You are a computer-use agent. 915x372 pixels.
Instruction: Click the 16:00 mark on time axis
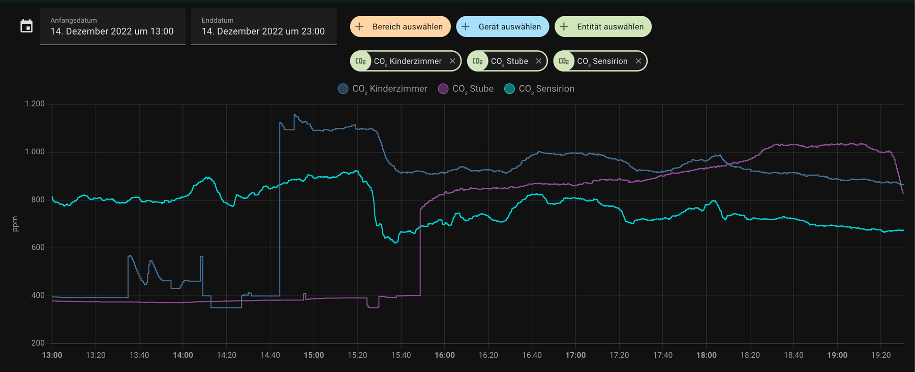[x=444, y=355]
